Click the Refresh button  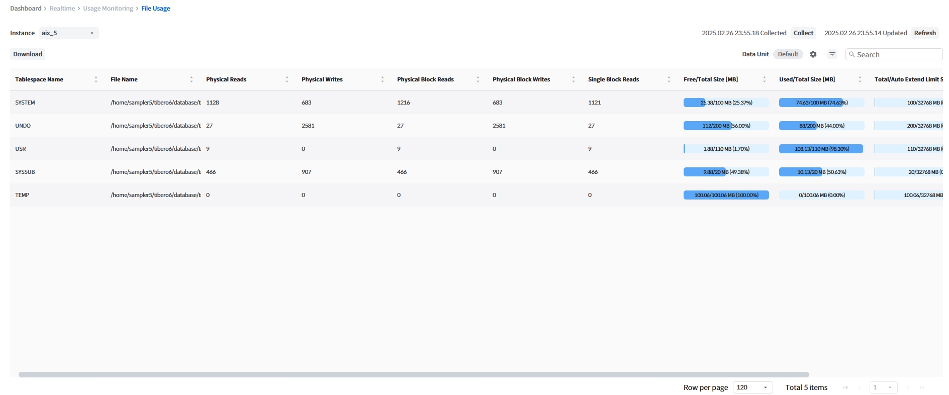click(x=924, y=33)
